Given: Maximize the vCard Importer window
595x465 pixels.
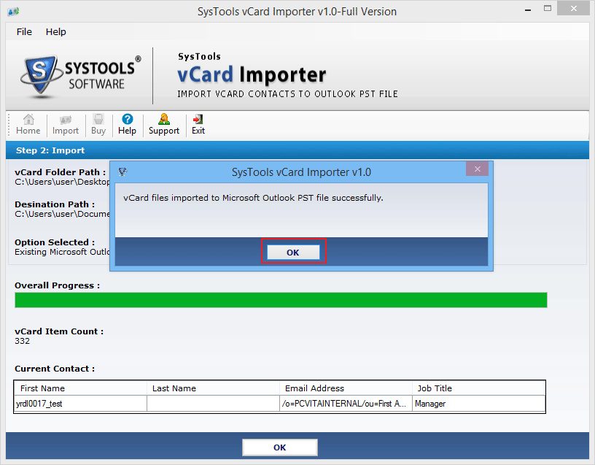Looking at the screenshot, I should coord(547,8).
